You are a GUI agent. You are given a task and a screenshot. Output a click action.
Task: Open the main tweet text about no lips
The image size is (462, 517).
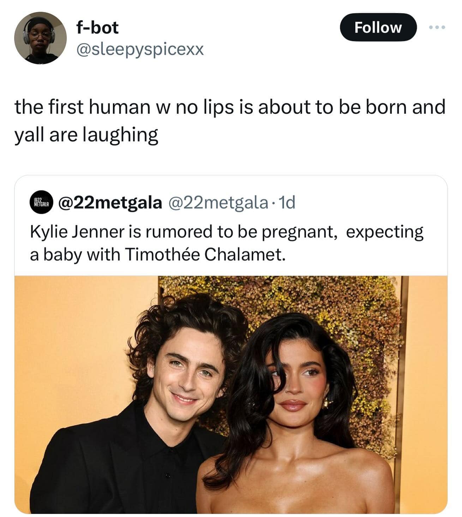[x=229, y=108]
